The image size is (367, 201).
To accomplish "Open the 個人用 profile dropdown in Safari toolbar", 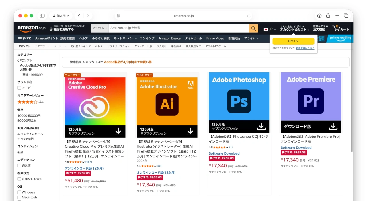I will click(x=60, y=16).
